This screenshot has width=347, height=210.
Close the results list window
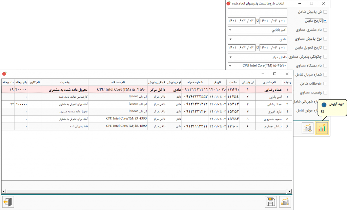click(x=287, y=74)
